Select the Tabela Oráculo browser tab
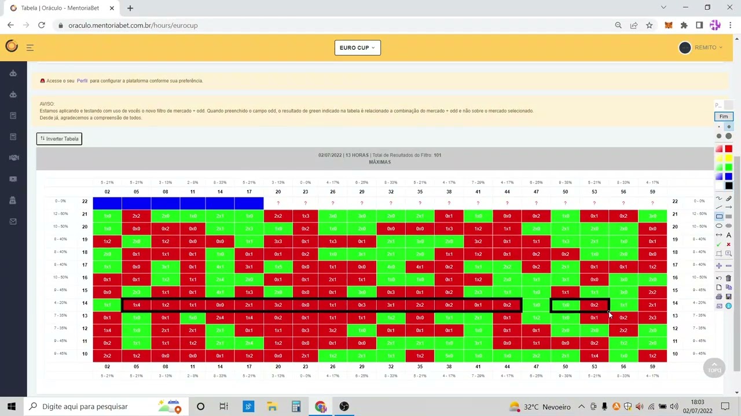 (x=61, y=8)
